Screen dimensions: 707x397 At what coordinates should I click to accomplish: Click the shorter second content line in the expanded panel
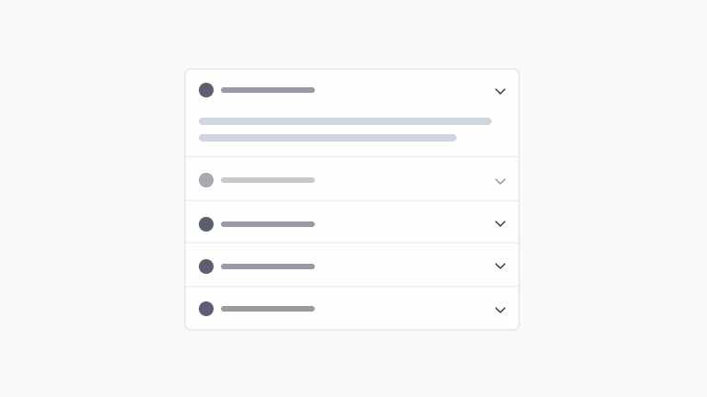(328, 138)
